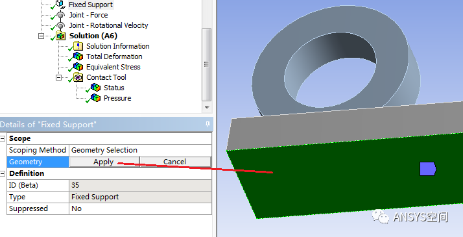The width and height of the screenshot is (463, 237).
Task: Apply the geometry selection
Action: [104, 162]
